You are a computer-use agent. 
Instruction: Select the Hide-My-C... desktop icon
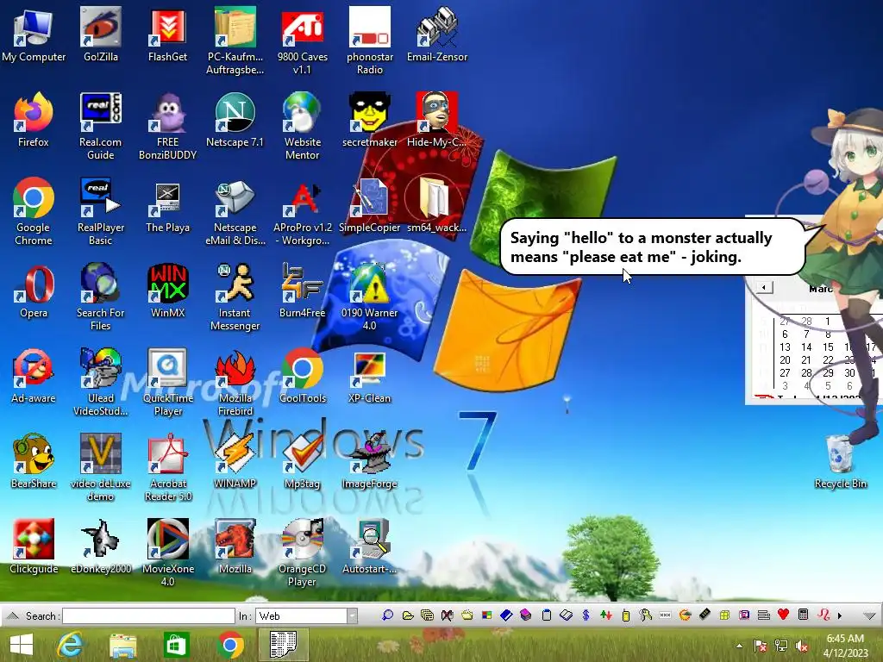[x=436, y=120]
